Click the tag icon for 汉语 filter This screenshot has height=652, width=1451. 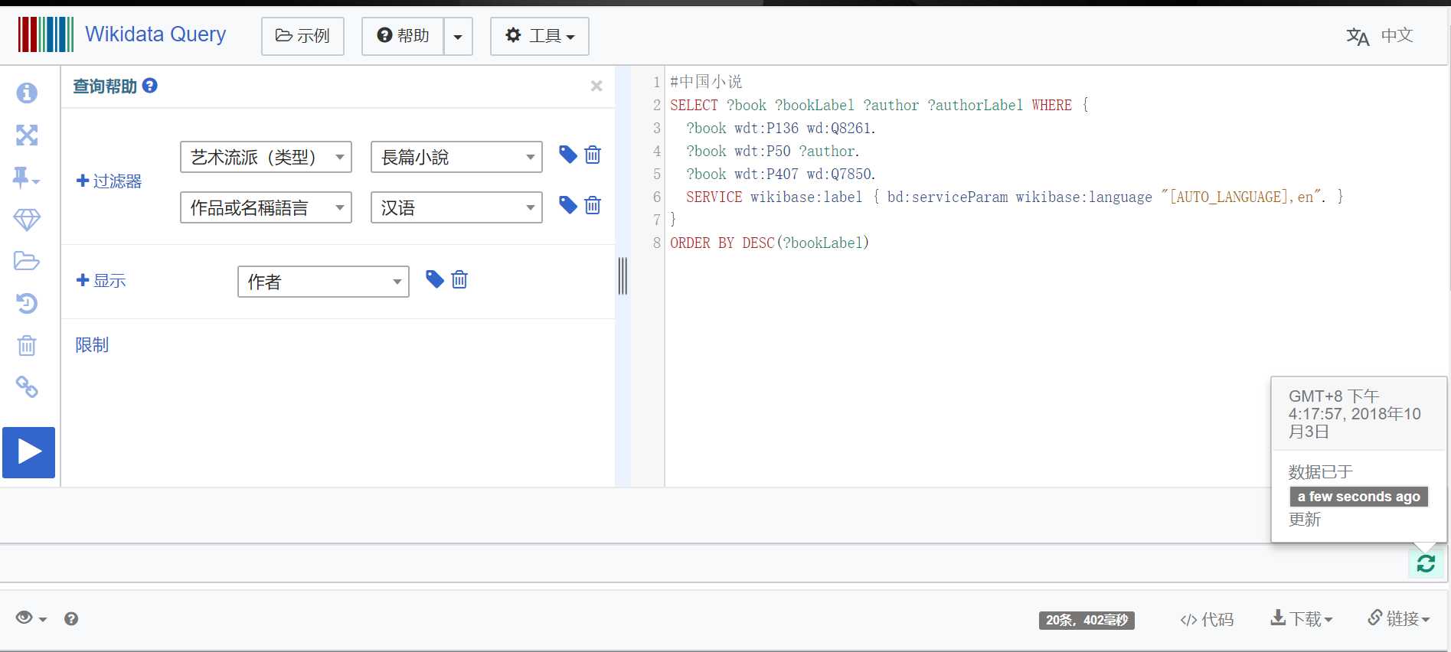567,205
